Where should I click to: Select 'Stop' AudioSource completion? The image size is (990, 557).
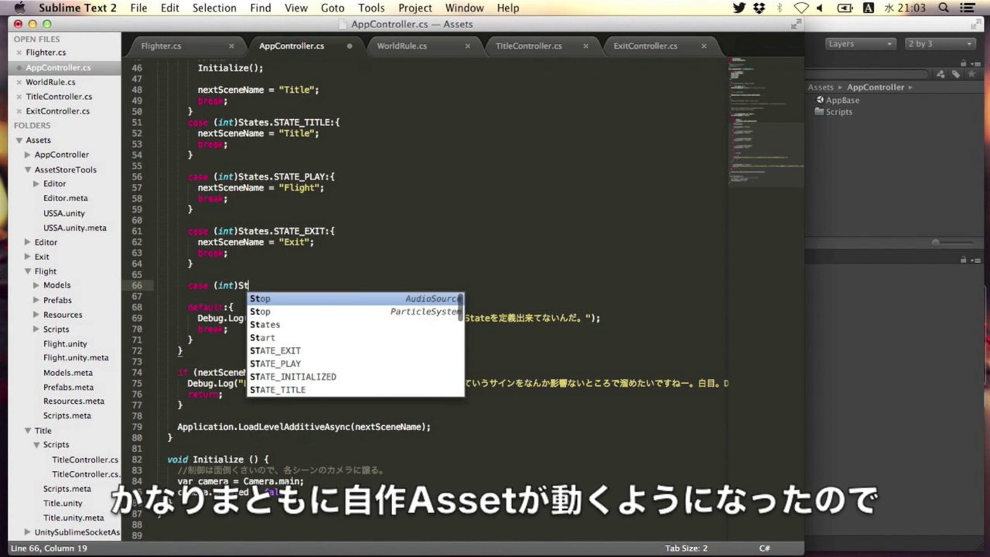pyautogui.click(x=355, y=298)
